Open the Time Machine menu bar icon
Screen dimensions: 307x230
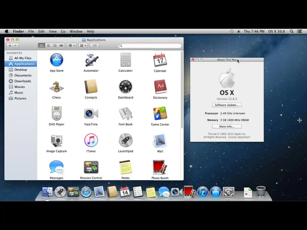(232, 31)
